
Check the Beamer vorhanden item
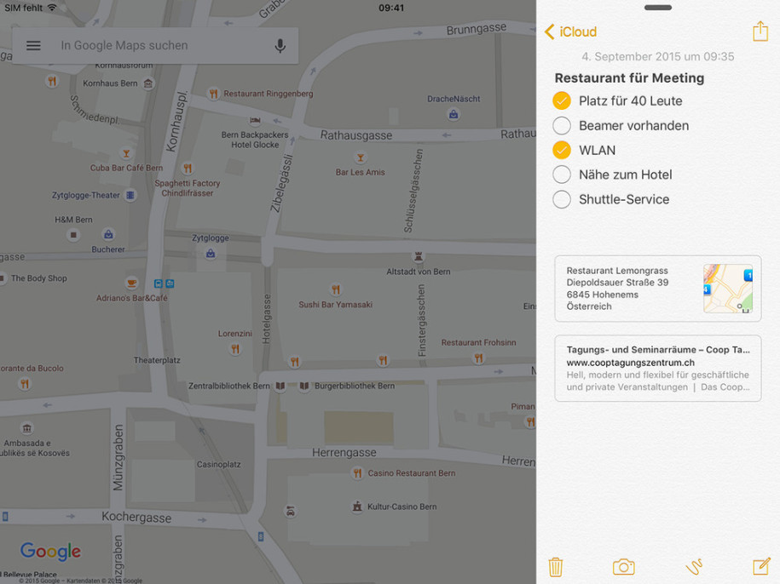(x=562, y=126)
